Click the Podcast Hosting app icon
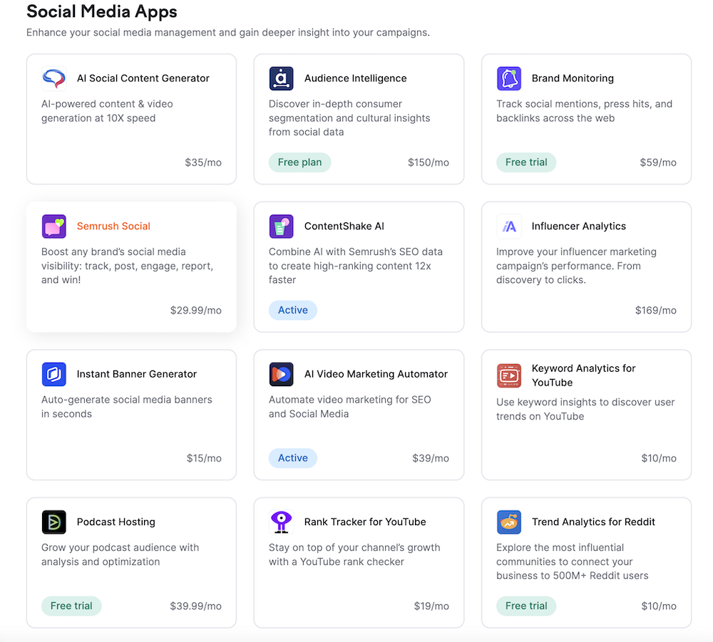 point(53,522)
